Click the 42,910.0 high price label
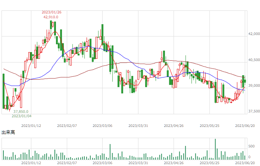The width and height of the screenshot is (260, 166). click(x=51, y=17)
